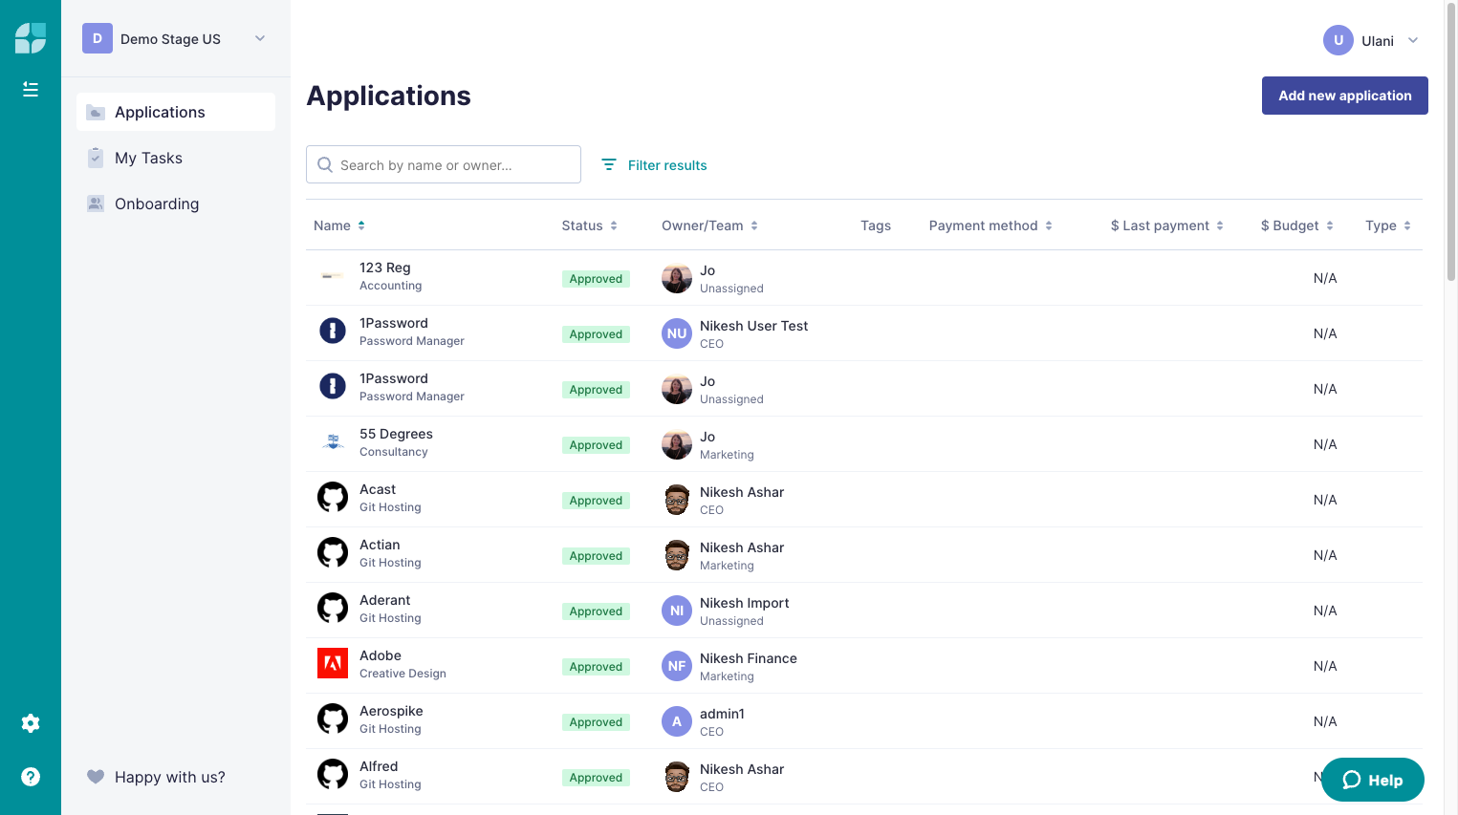The height and width of the screenshot is (815, 1458).
Task: Sort by Type column
Action: tap(1388, 225)
